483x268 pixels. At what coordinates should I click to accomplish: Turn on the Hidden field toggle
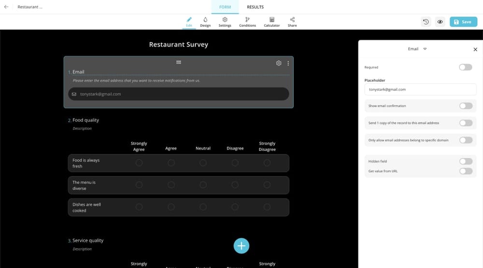pyautogui.click(x=465, y=161)
